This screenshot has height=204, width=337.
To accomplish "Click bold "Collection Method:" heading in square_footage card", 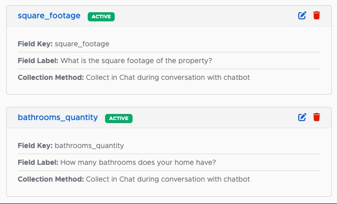I will [x=50, y=77].
